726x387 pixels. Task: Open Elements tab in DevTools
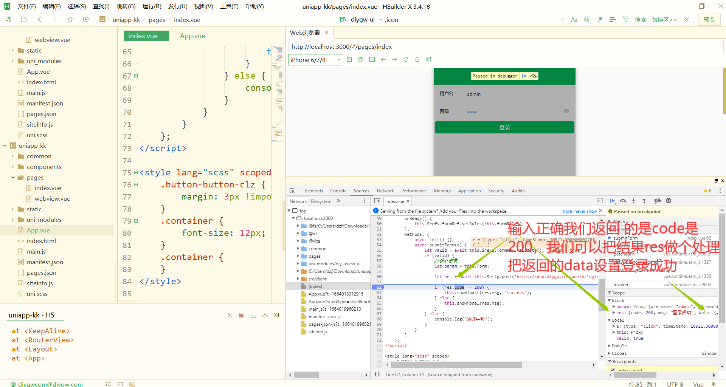pyautogui.click(x=314, y=191)
